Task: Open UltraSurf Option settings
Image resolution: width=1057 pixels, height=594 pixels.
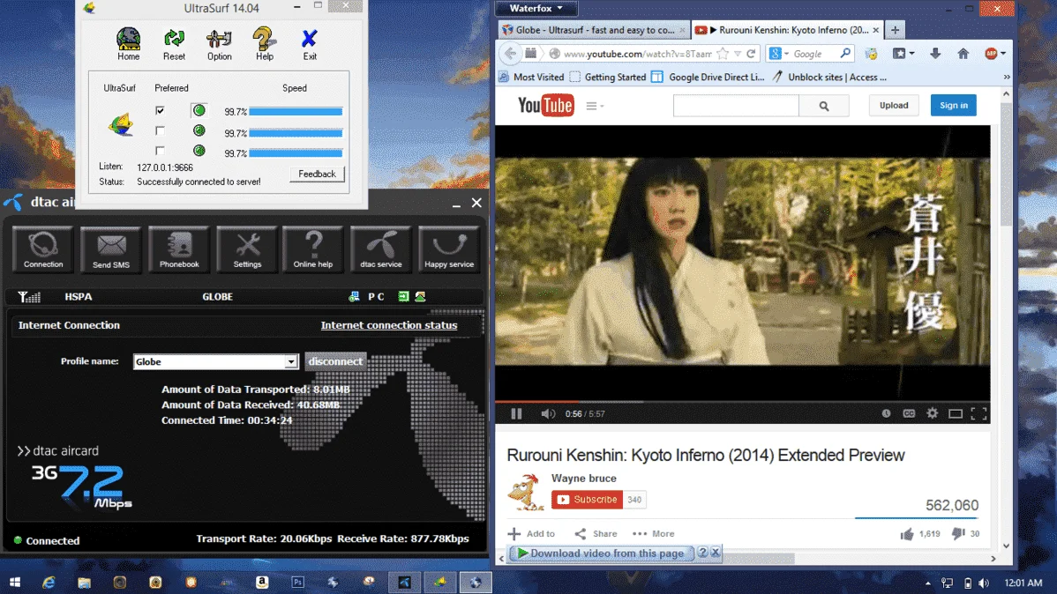Action: pyautogui.click(x=219, y=44)
